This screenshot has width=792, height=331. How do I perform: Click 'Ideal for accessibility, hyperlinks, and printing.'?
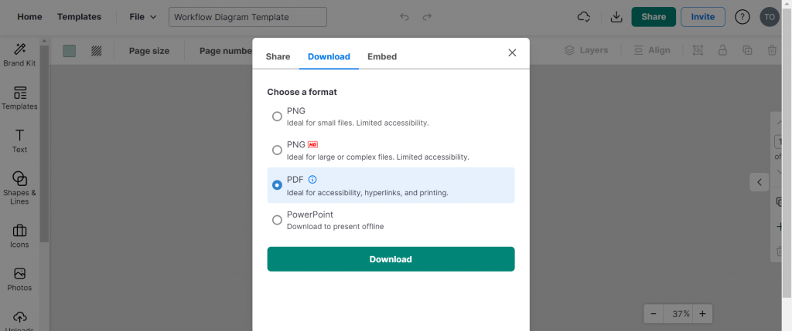pyautogui.click(x=367, y=192)
